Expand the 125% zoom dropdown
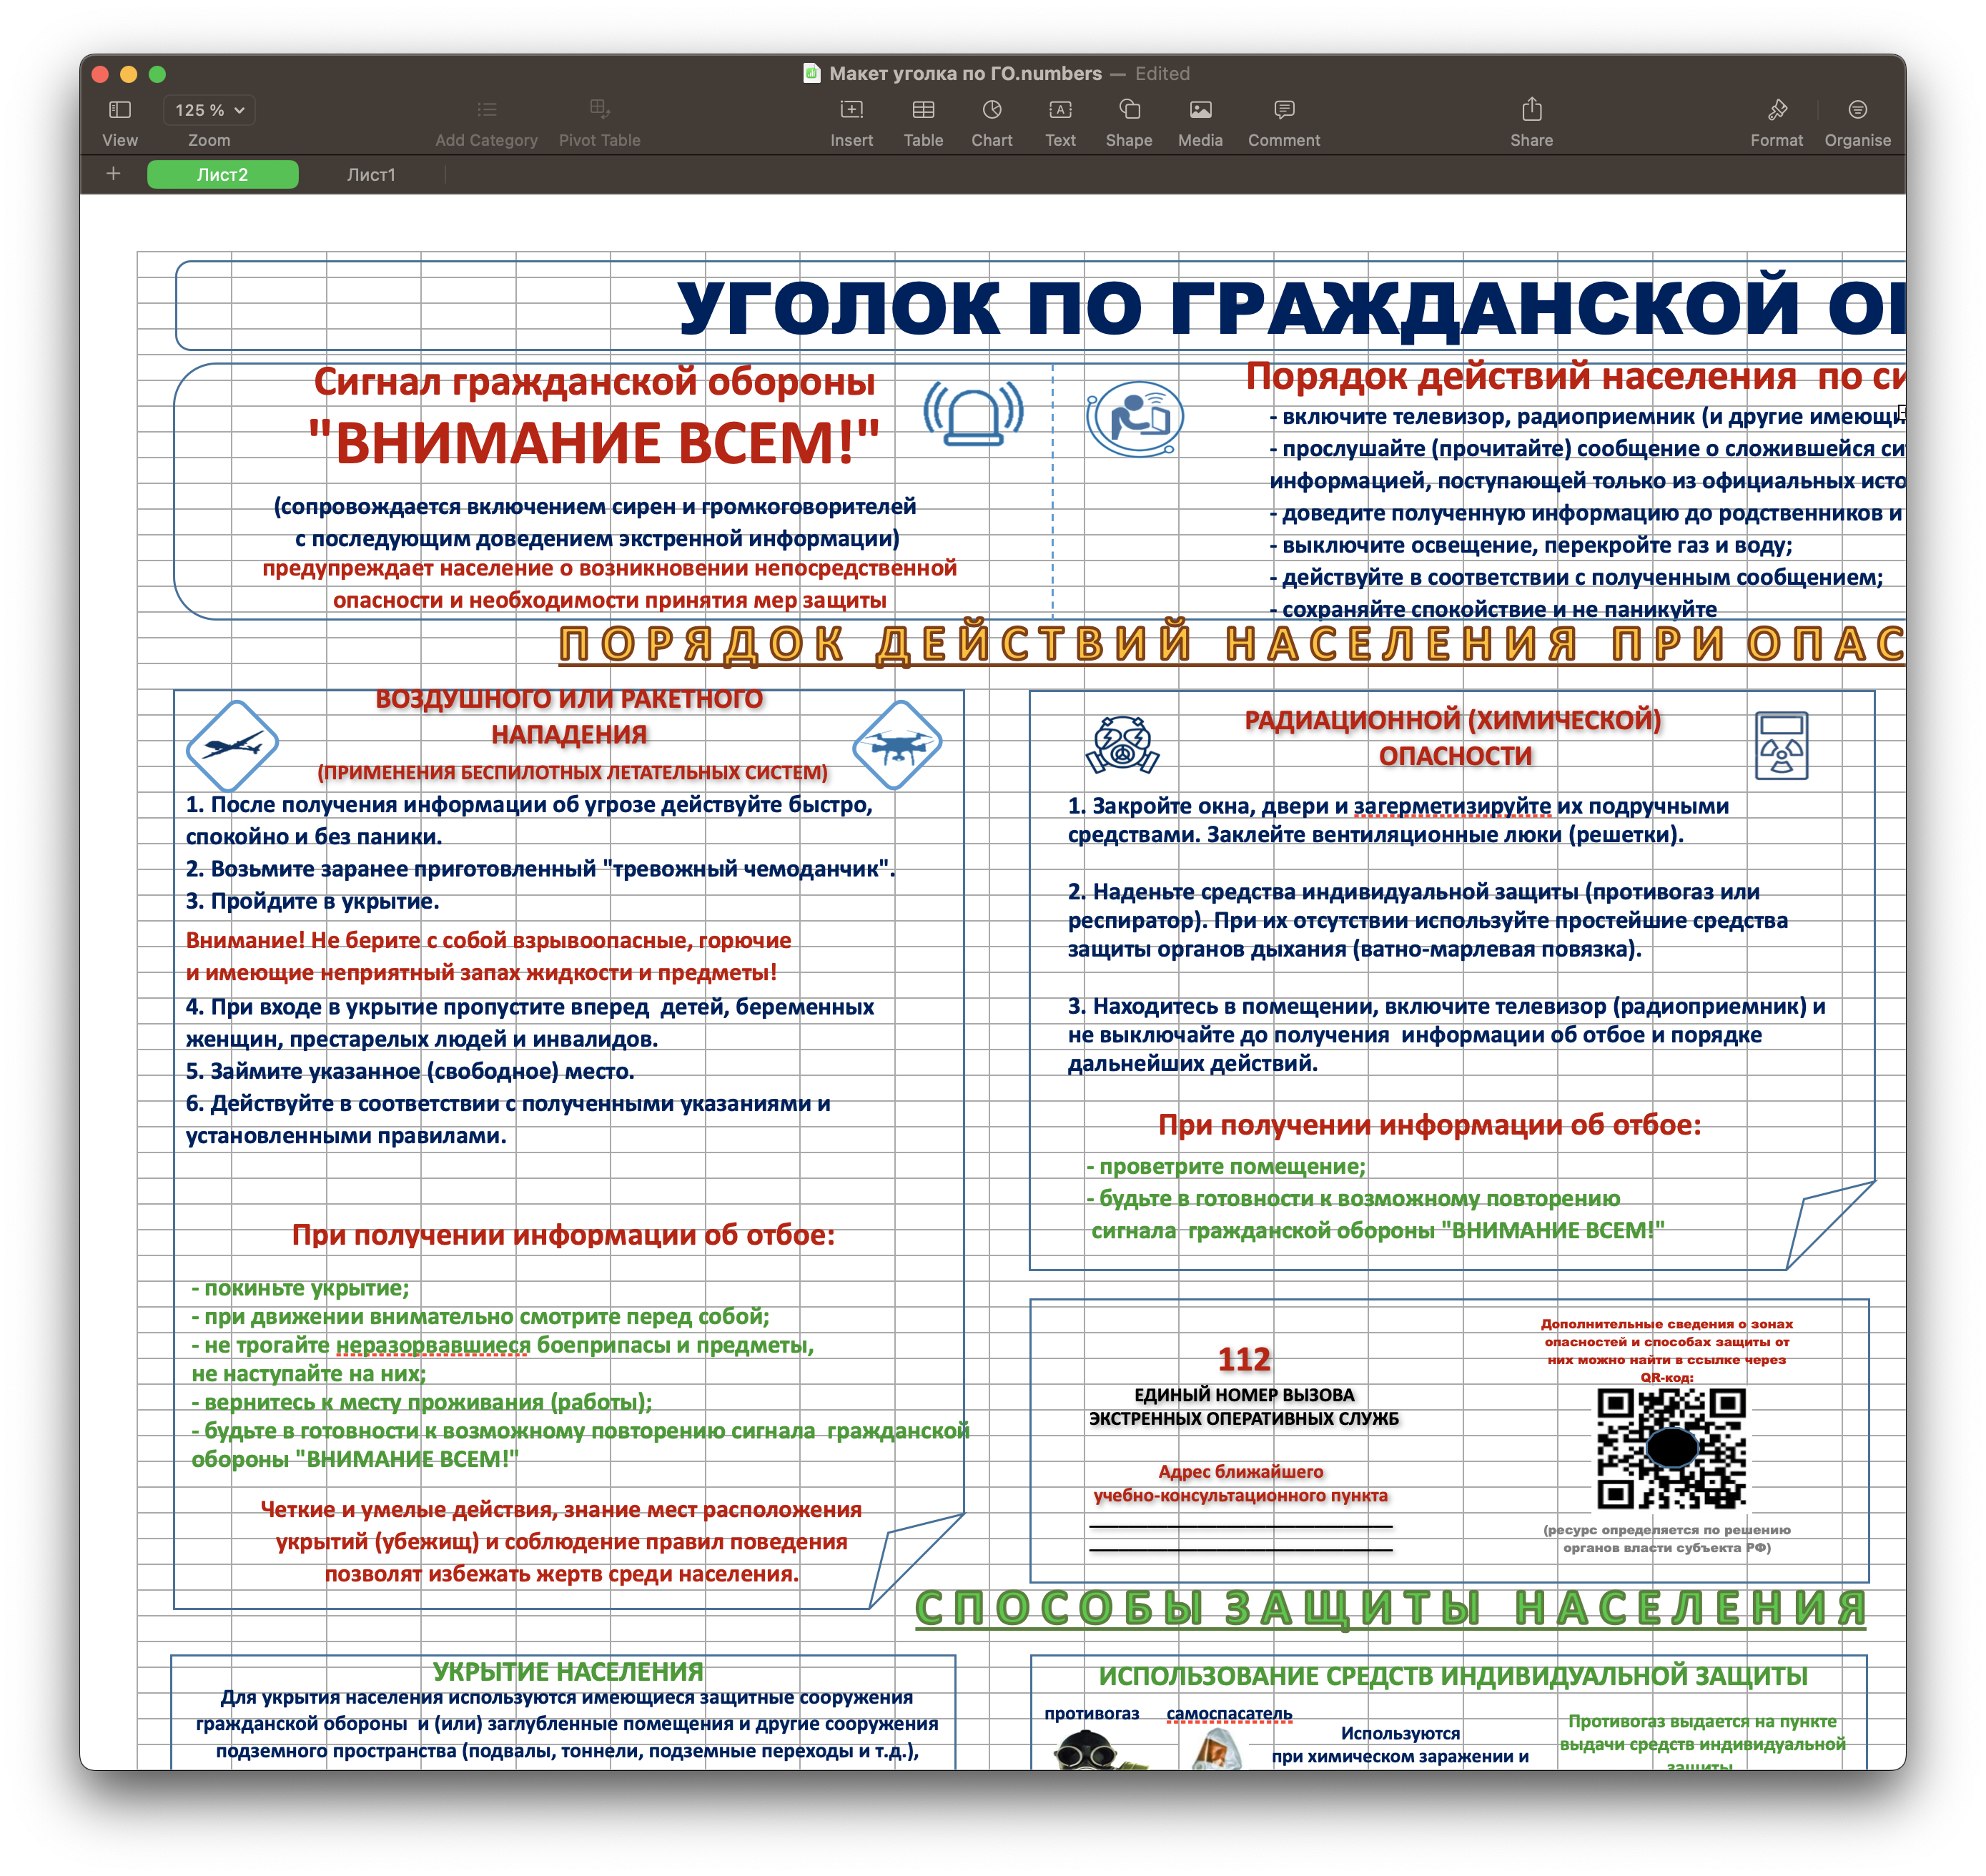Image resolution: width=1986 pixels, height=1876 pixels. (x=209, y=110)
